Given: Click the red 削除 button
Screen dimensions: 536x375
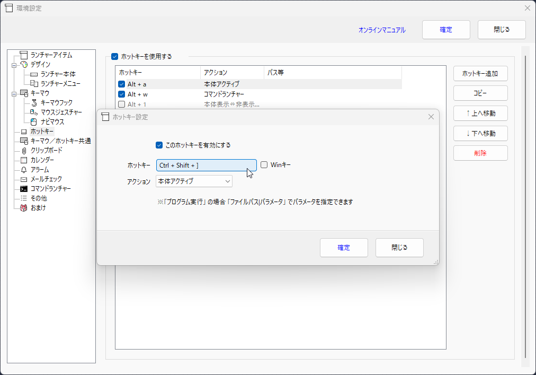Looking at the screenshot, I should (480, 153).
